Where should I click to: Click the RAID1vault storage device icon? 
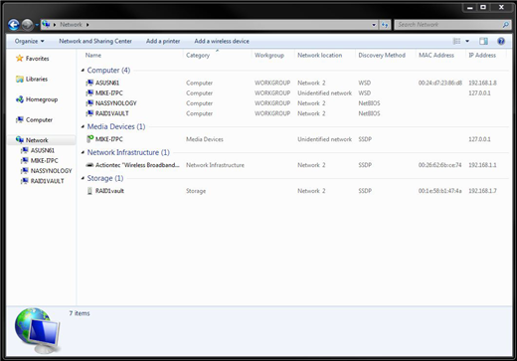coord(89,191)
